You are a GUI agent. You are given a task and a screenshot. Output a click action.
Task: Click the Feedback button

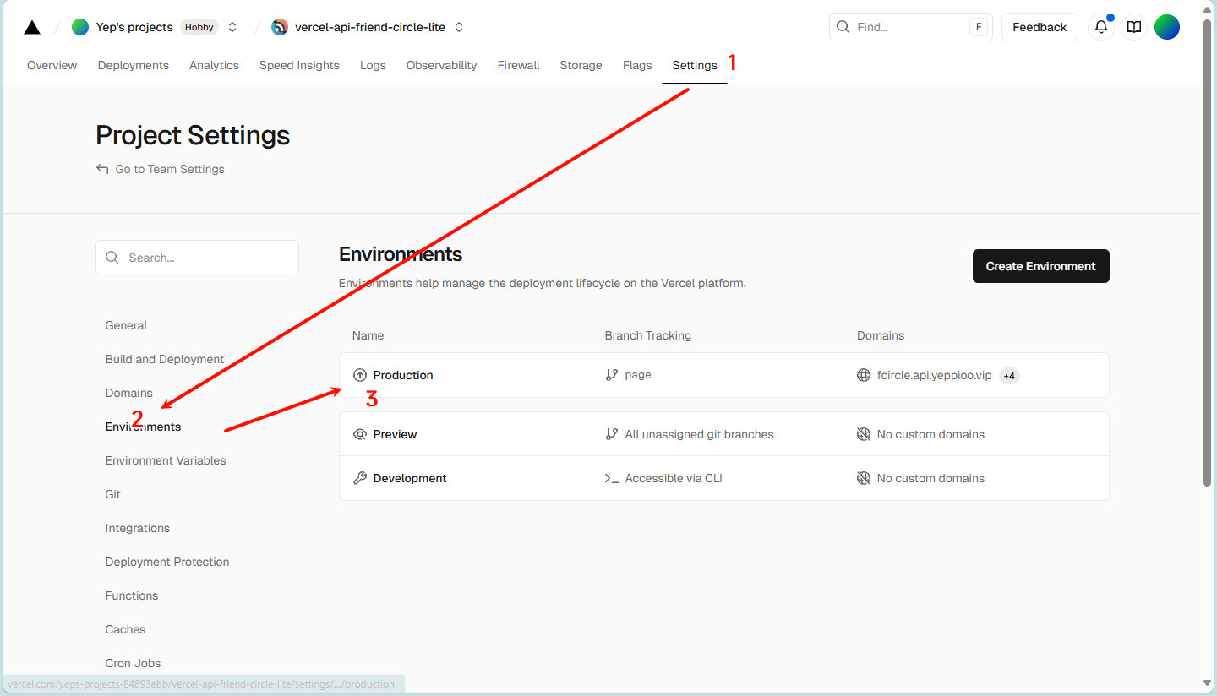click(x=1040, y=27)
